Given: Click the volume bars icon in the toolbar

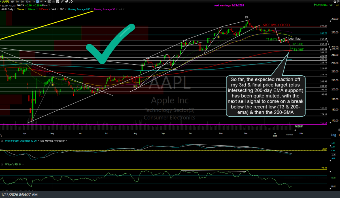Looking at the screenshot, I should click(53, 2).
